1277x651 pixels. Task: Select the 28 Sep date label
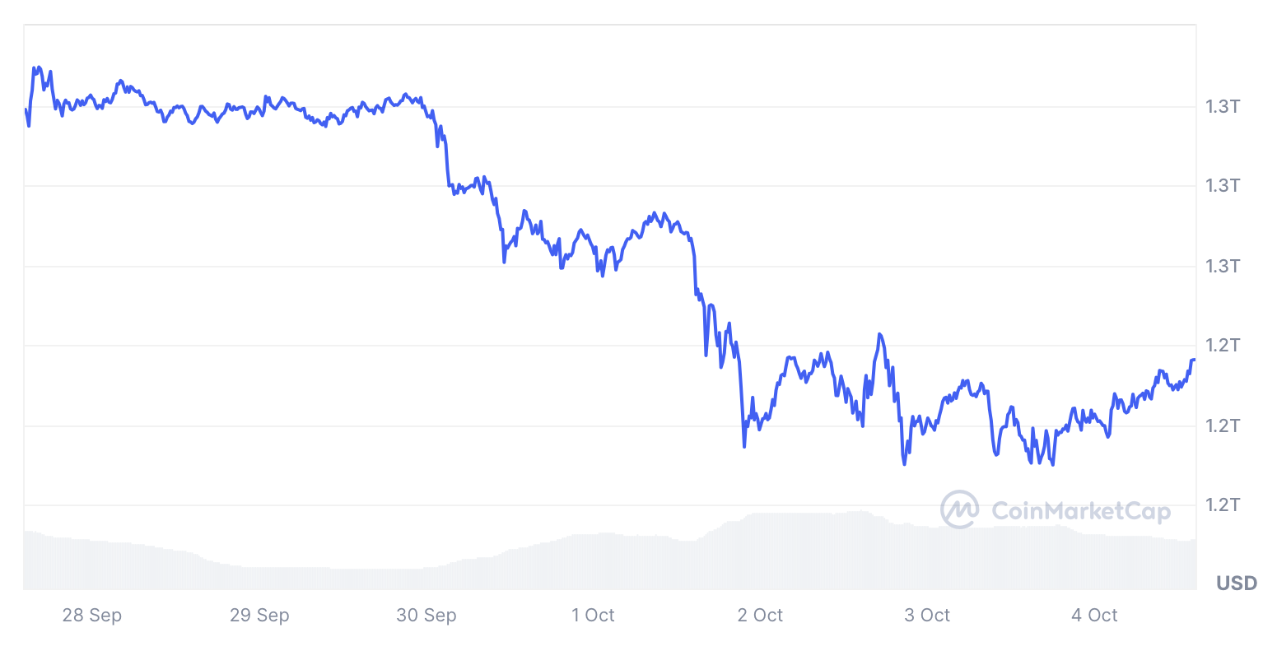pyautogui.click(x=92, y=615)
